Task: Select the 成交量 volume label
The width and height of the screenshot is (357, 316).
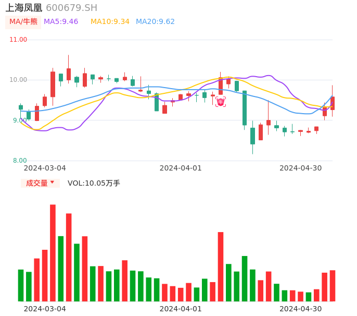Action: coord(36,183)
